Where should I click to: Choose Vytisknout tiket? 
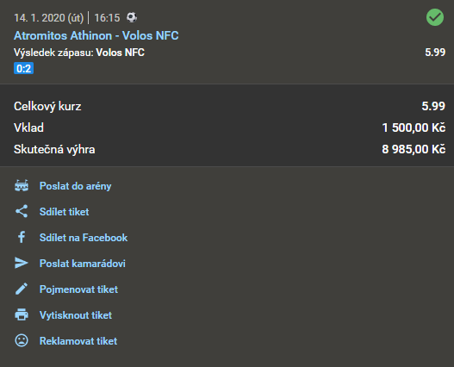[x=76, y=315]
